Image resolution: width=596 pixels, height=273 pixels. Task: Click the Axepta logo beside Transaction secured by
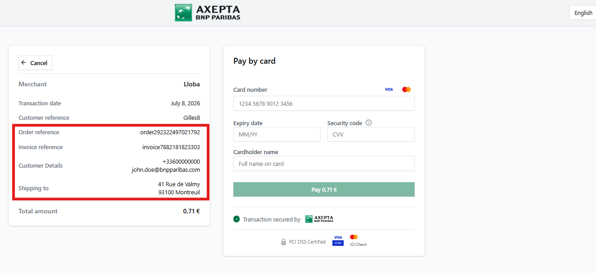[x=319, y=219]
